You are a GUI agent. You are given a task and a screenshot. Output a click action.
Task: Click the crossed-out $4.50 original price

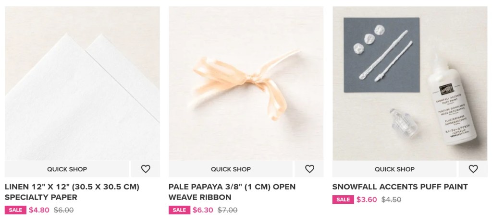tap(391, 200)
